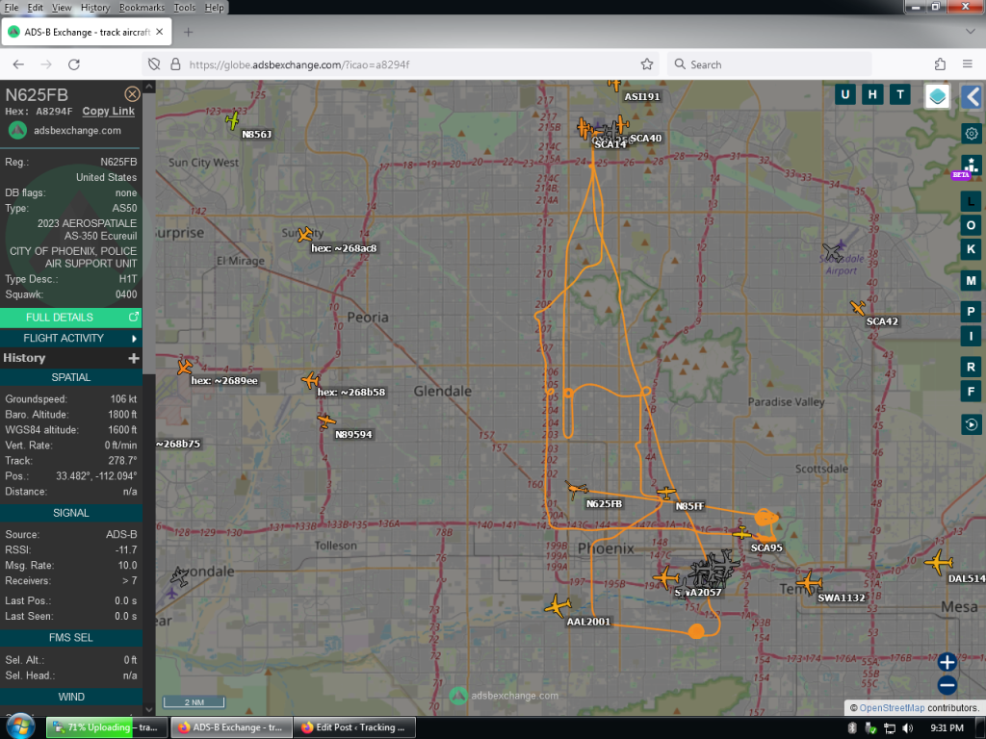Toggle the M map option
Image resolution: width=986 pixels, height=739 pixels.
pos(971,281)
